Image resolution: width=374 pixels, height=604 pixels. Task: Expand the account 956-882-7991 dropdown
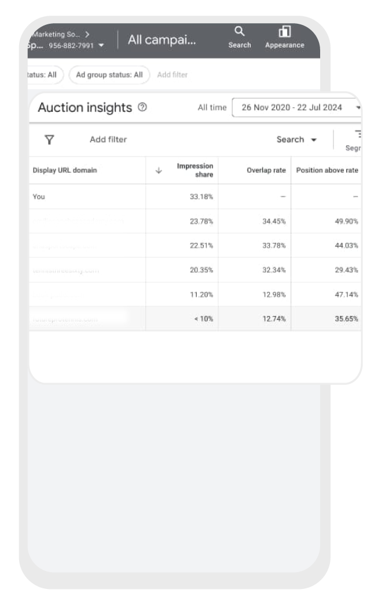101,45
